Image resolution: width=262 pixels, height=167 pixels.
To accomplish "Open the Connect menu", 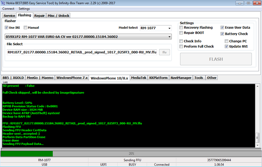I will [x=8, y=9].
